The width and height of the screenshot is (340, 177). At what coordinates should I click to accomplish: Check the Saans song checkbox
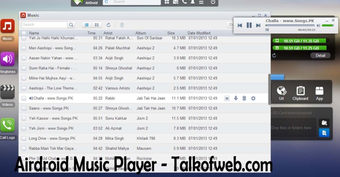[x=24, y=109]
